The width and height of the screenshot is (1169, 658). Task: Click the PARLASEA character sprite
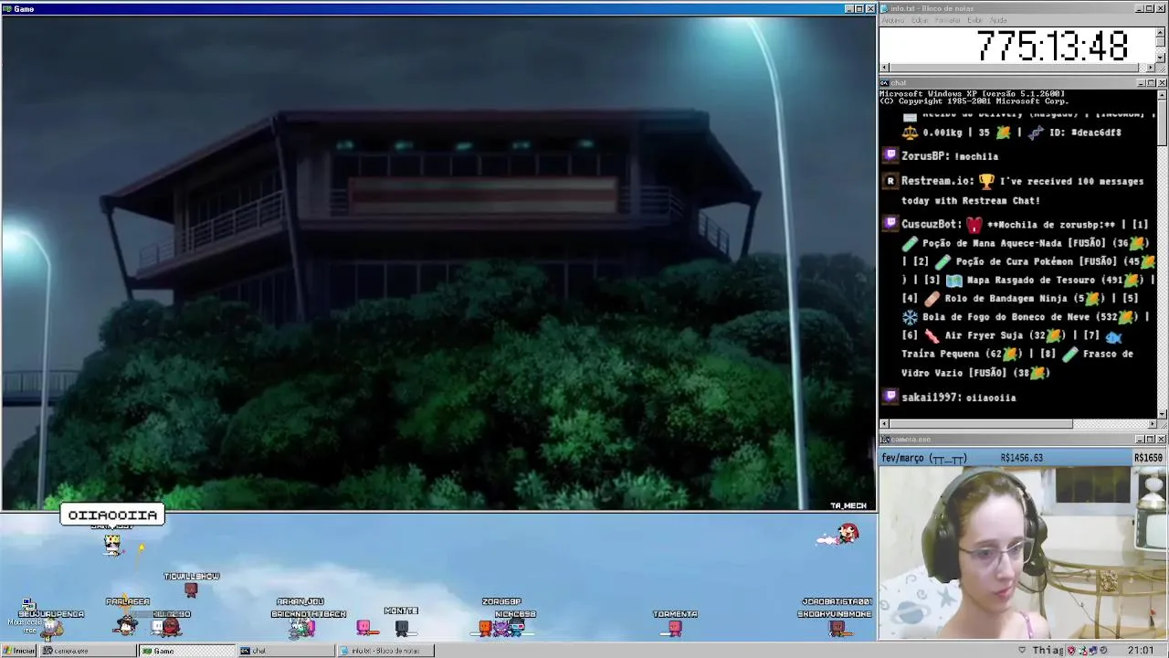point(127,625)
